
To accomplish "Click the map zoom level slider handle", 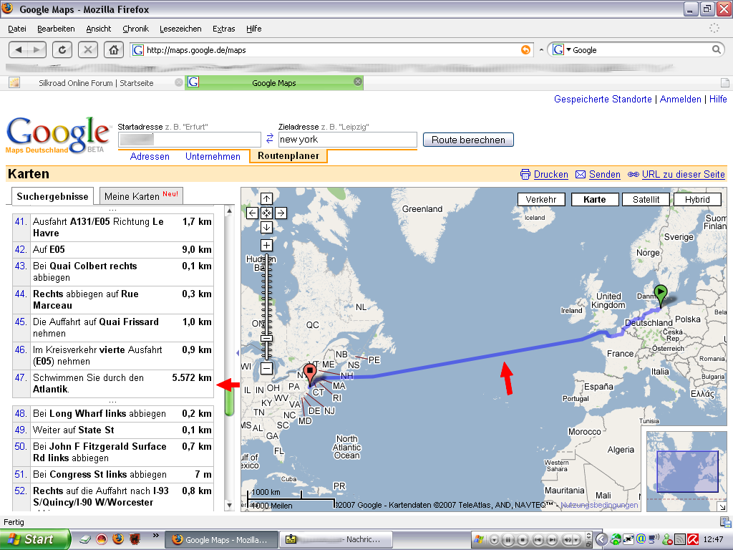I will point(266,337).
